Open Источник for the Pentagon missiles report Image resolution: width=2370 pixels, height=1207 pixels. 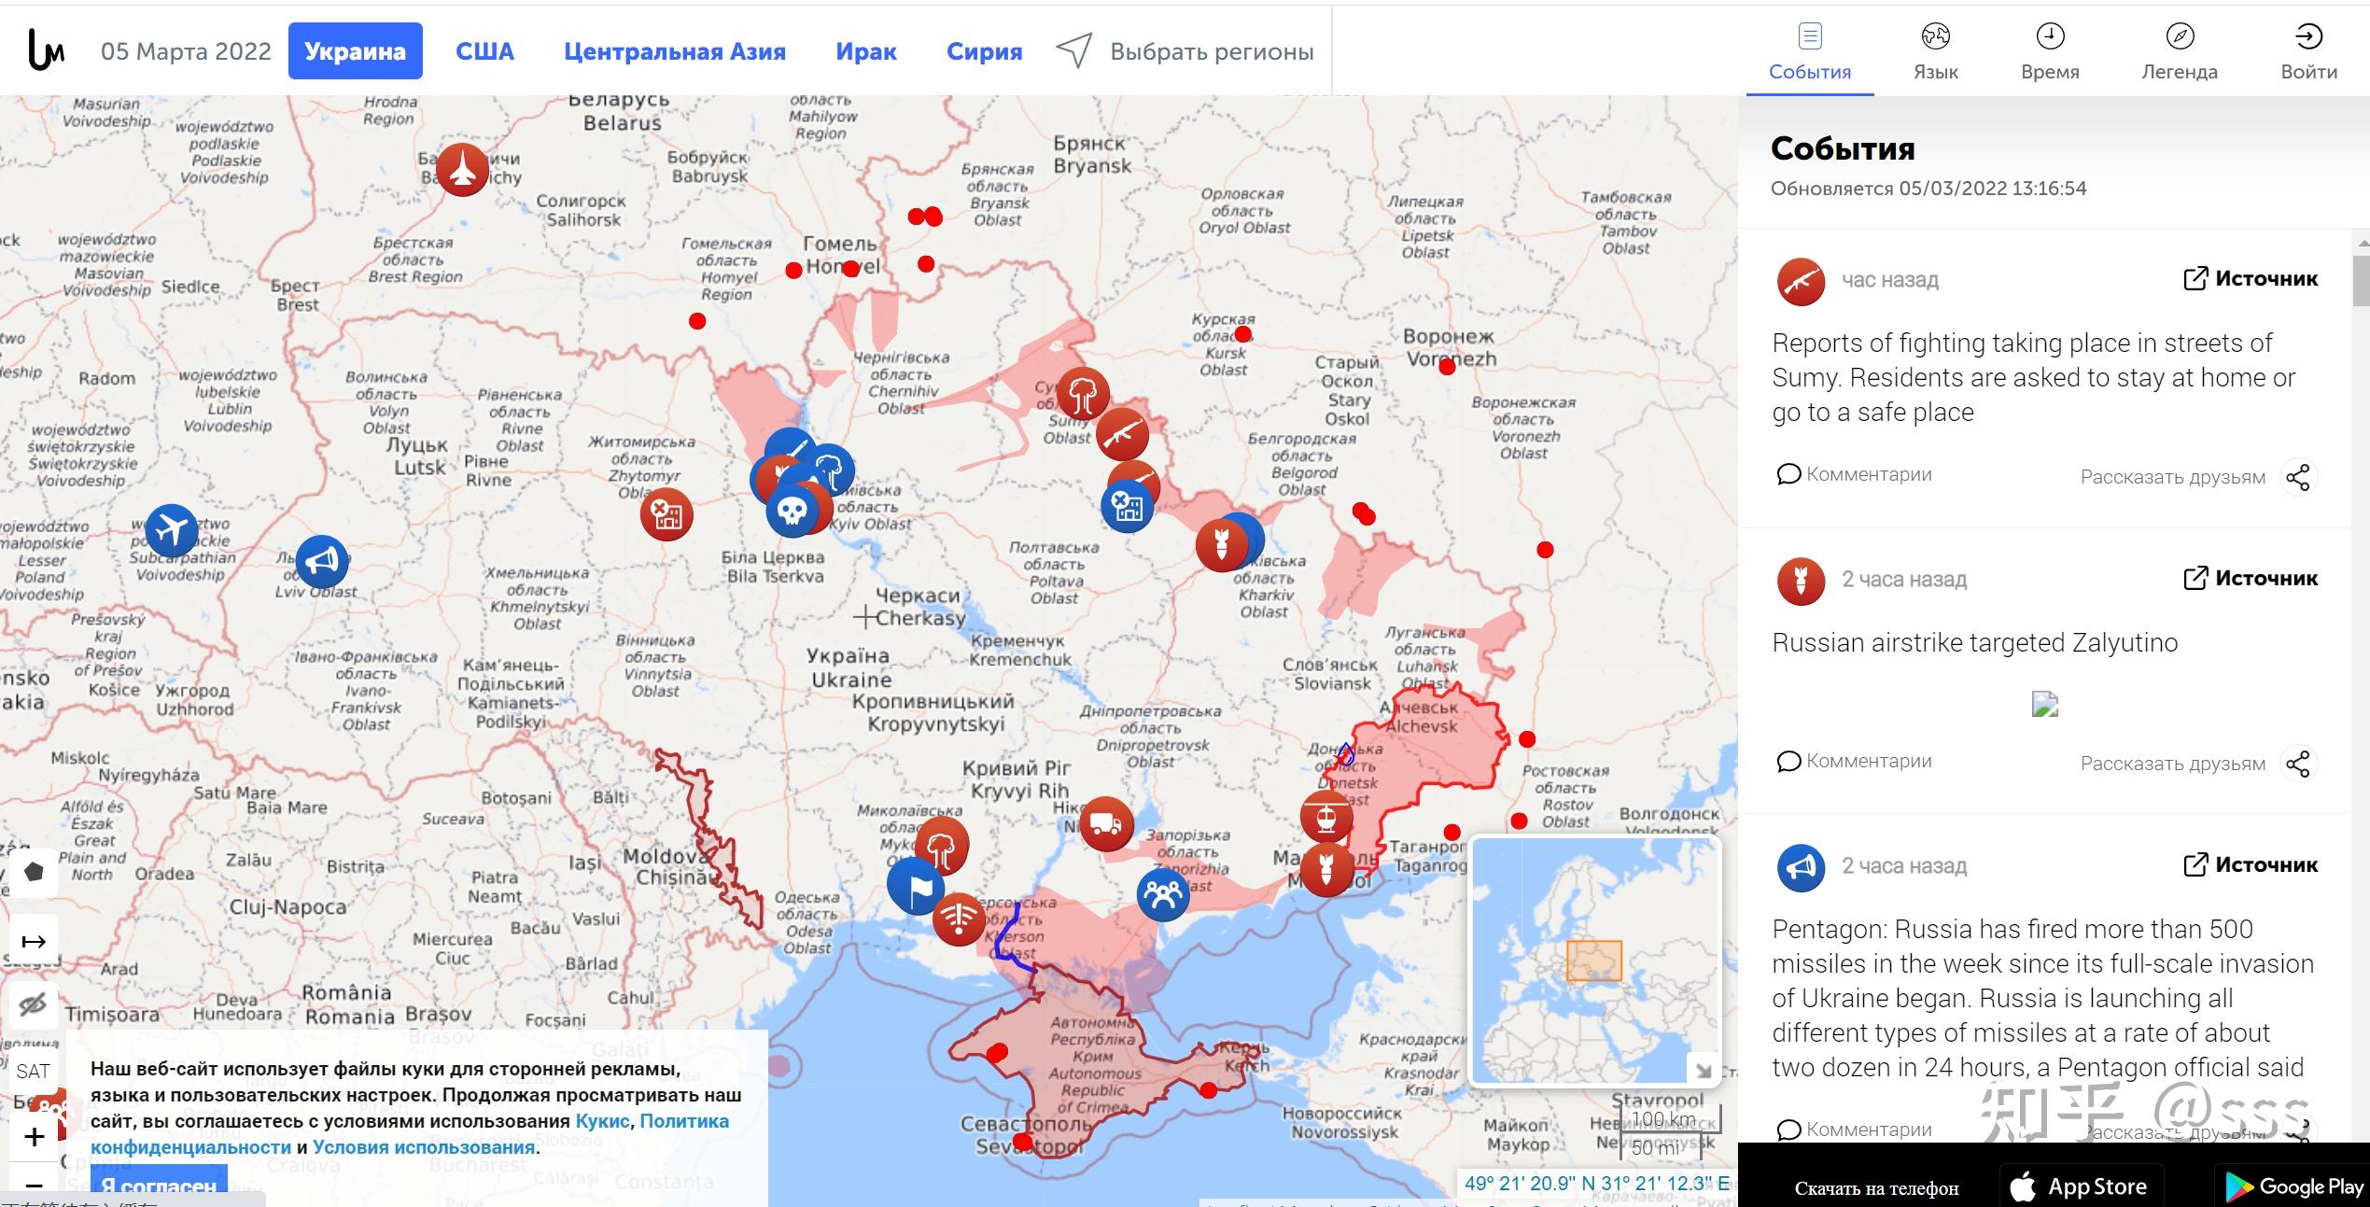coord(2251,864)
